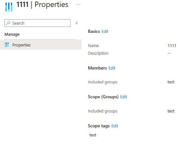The width and height of the screenshot is (189, 145).
Task: Edit the Members section
Action: click(112, 68)
